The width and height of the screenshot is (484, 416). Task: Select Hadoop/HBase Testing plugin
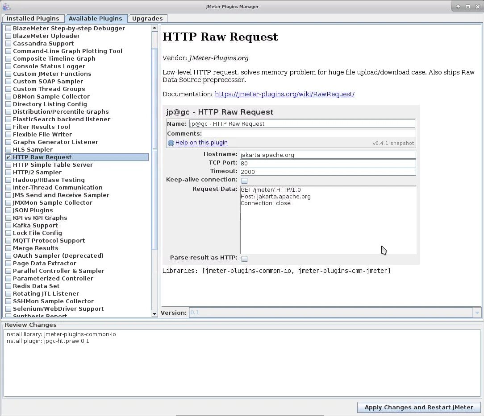click(x=49, y=180)
